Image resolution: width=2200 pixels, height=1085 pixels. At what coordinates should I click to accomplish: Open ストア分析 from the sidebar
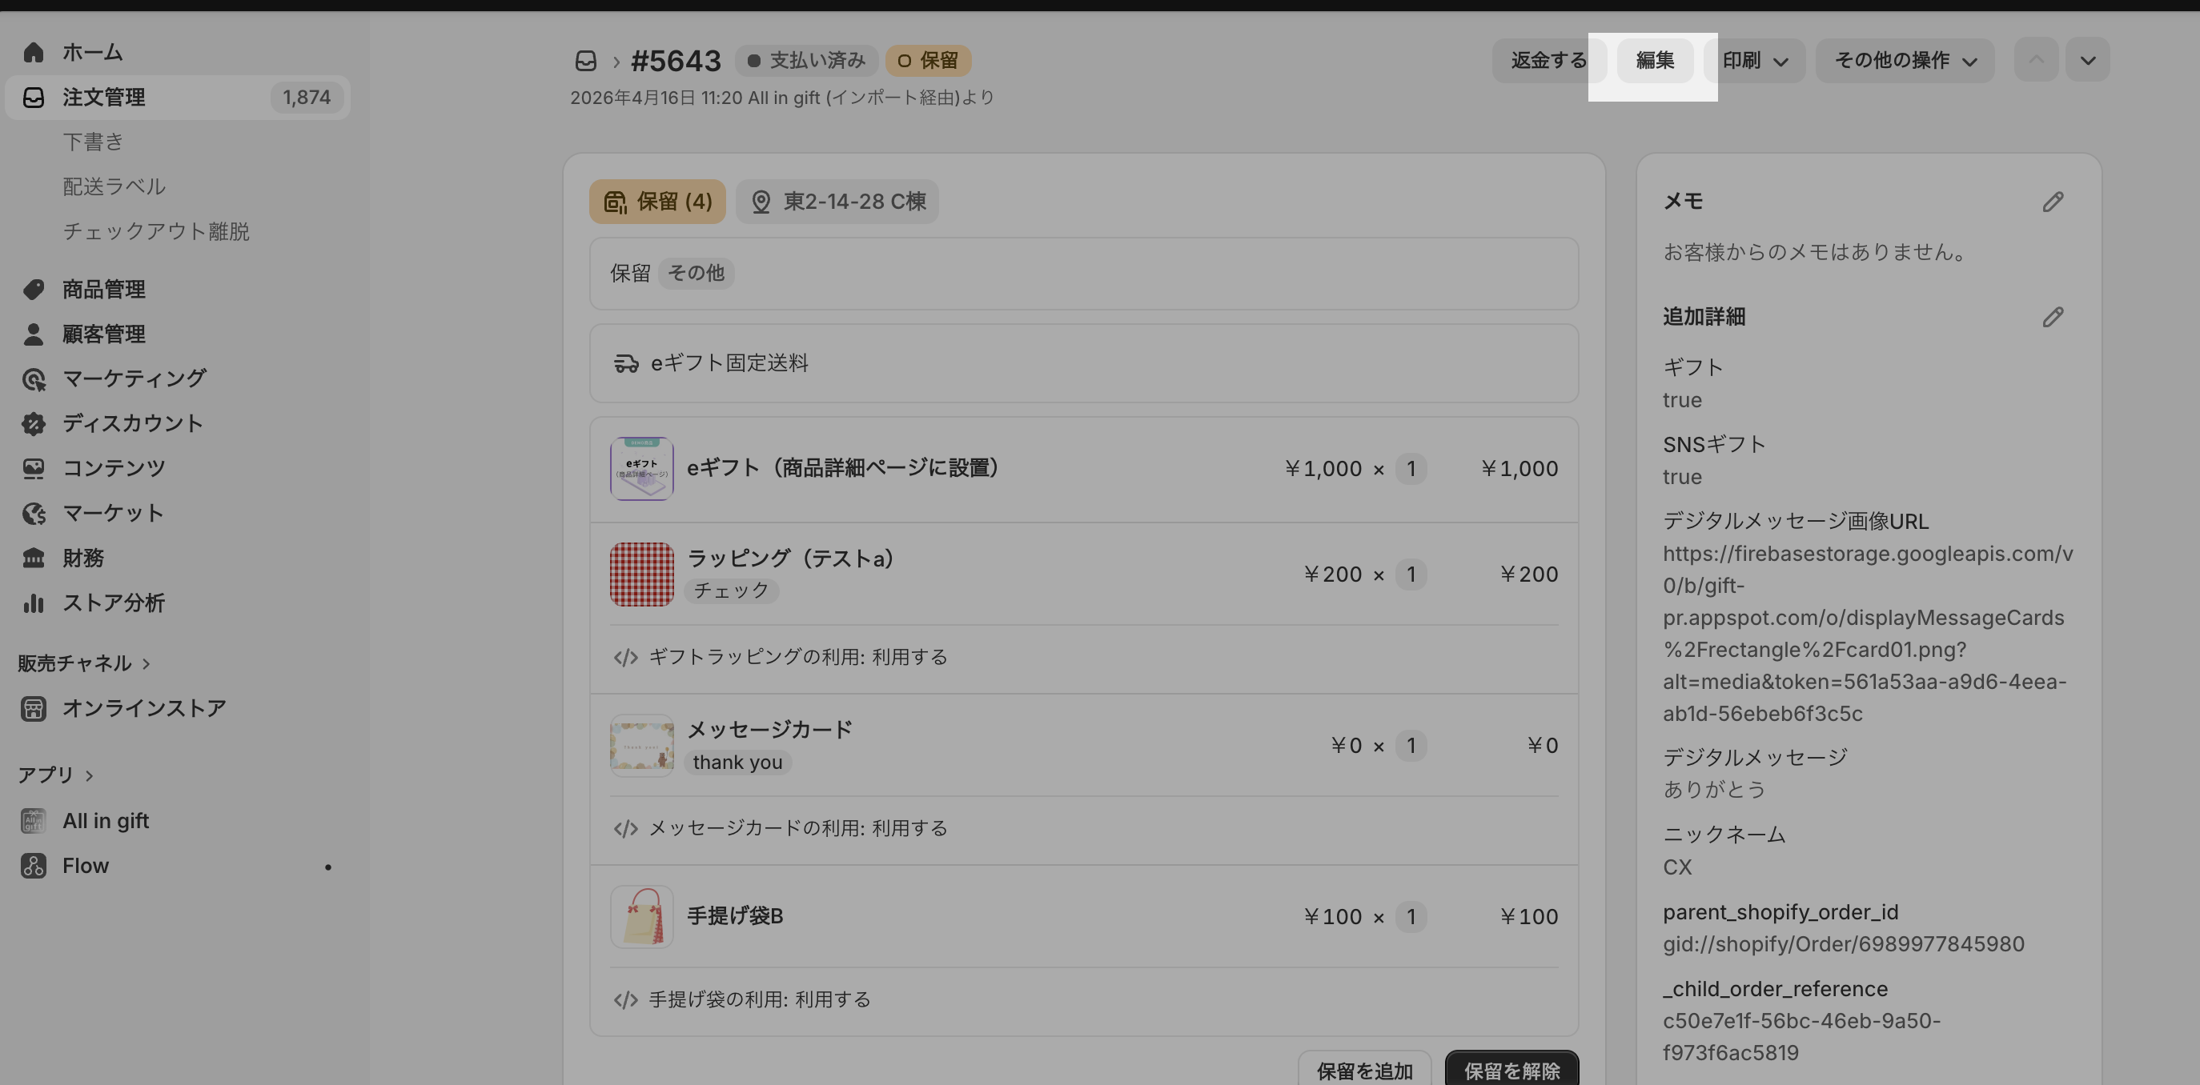tap(113, 603)
